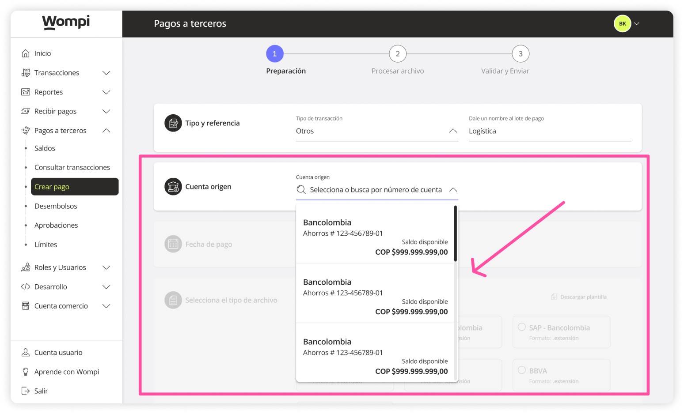
Task: Expand the Transacciones sidebar section
Action: pyautogui.click(x=106, y=73)
